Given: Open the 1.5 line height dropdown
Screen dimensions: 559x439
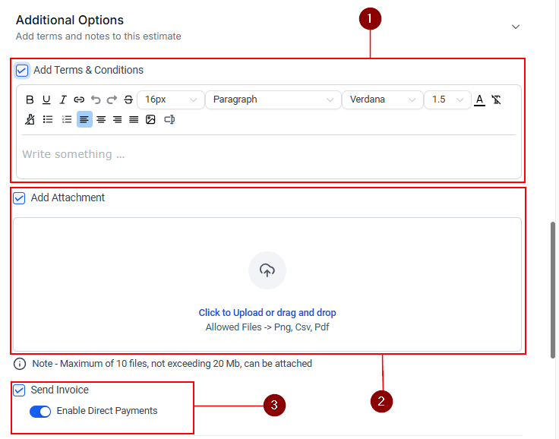Looking at the screenshot, I should pyautogui.click(x=447, y=99).
